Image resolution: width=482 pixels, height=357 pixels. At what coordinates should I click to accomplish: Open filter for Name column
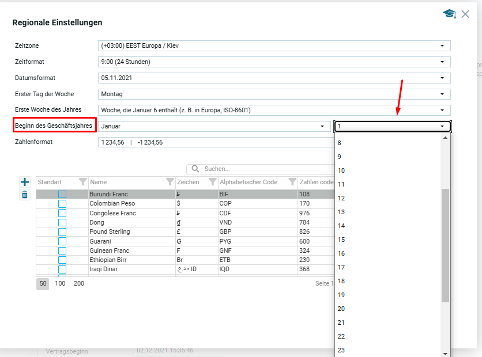[170, 182]
